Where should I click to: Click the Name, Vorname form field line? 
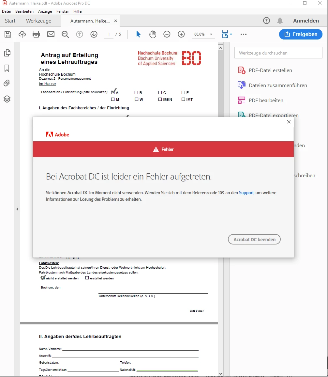click(x=130, y=349)
